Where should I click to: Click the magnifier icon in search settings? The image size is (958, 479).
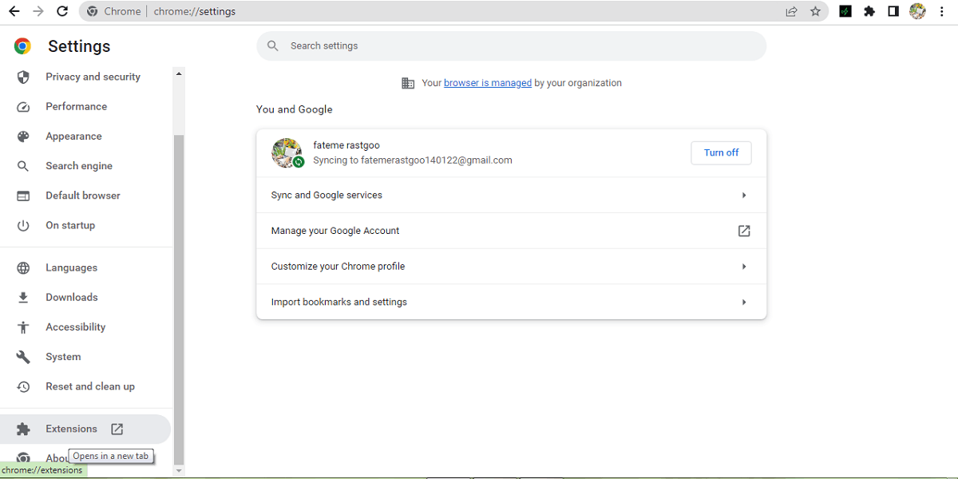point(273,46)
